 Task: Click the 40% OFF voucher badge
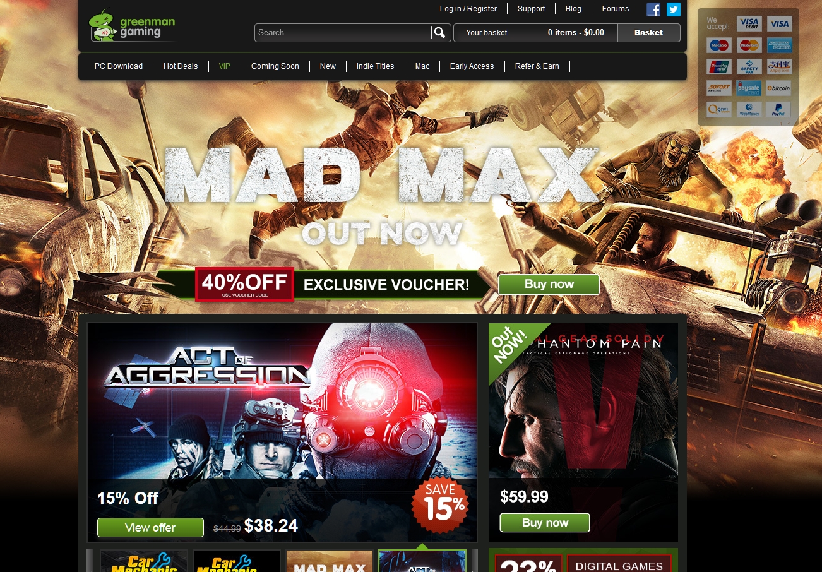(x=244, y=284)
